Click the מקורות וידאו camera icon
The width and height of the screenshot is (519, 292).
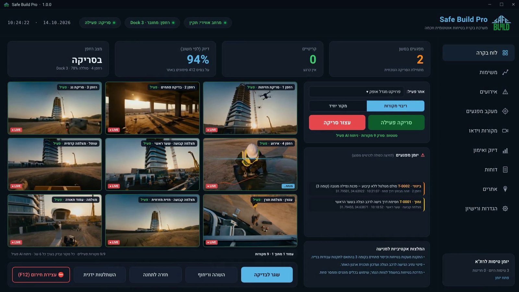click(x=505, y=131)
